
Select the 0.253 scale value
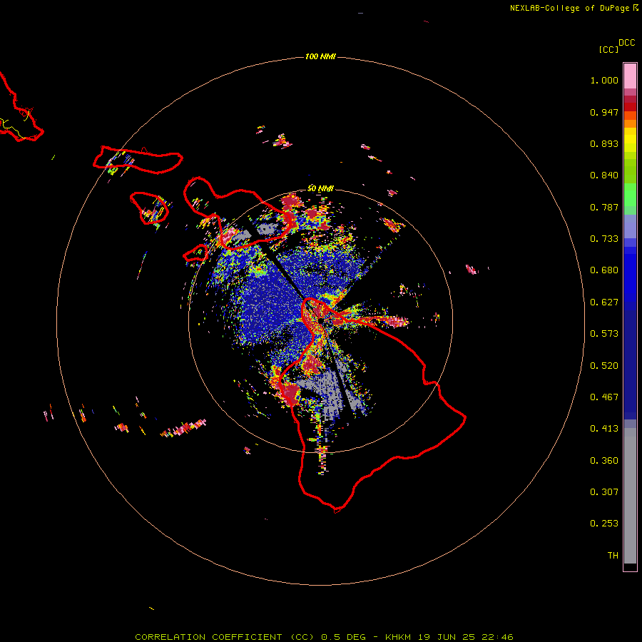[x=604, y=524]
